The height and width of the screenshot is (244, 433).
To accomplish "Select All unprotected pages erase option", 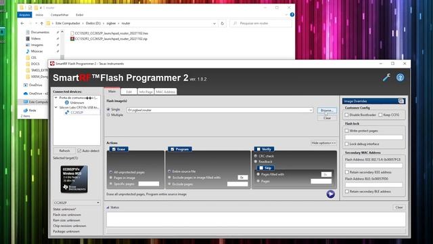I will pyautogui.click(x=111, y=172).
